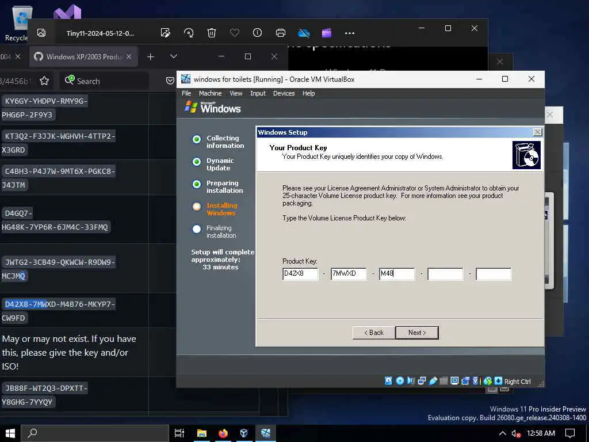This screenshot has height=442, width=589.
Task: Click the Next button in Windows Setup
Action: [x=417, y=333]
